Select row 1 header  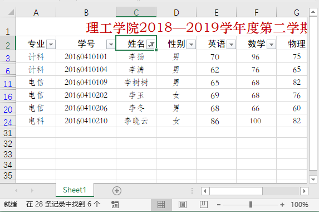click(x=8, y=27)
